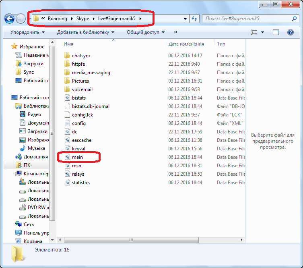Click the live#3agermanik5 breadcrumb
The image size is (303, 268).
[x=117, y=19]
